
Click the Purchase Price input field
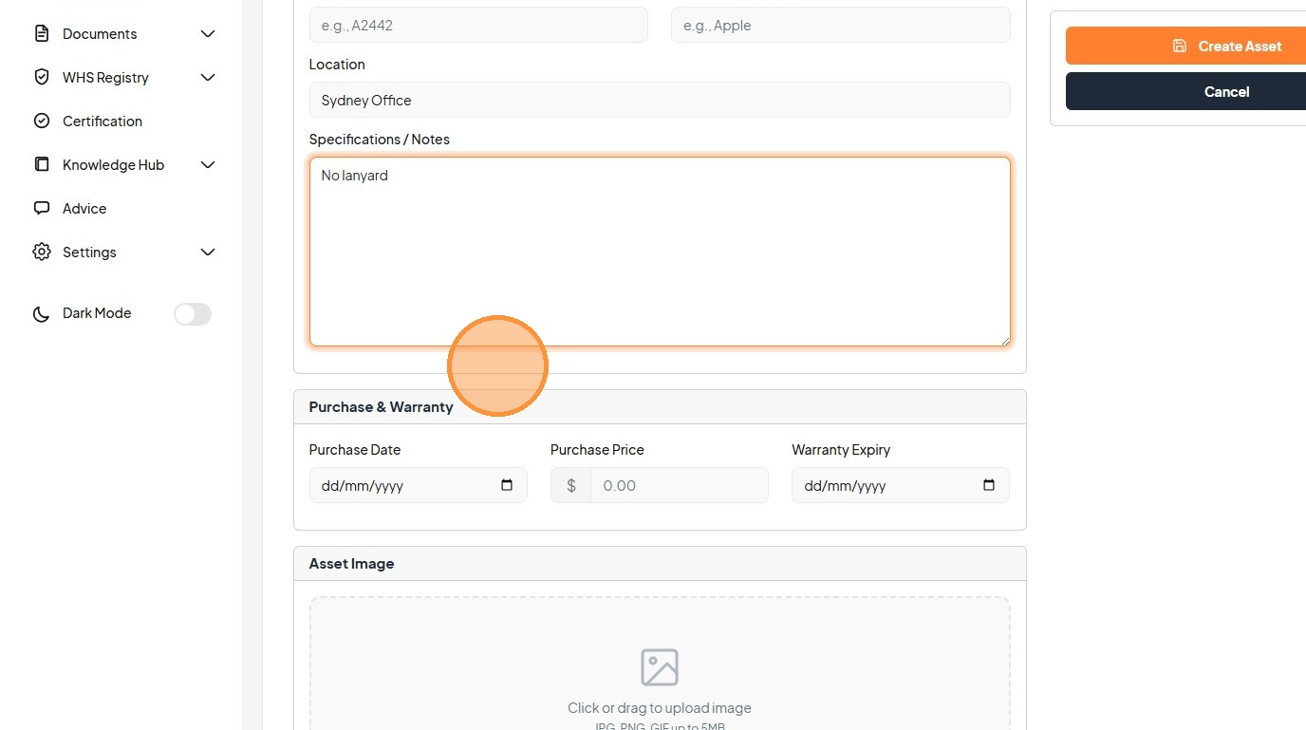tap(679, 485)
